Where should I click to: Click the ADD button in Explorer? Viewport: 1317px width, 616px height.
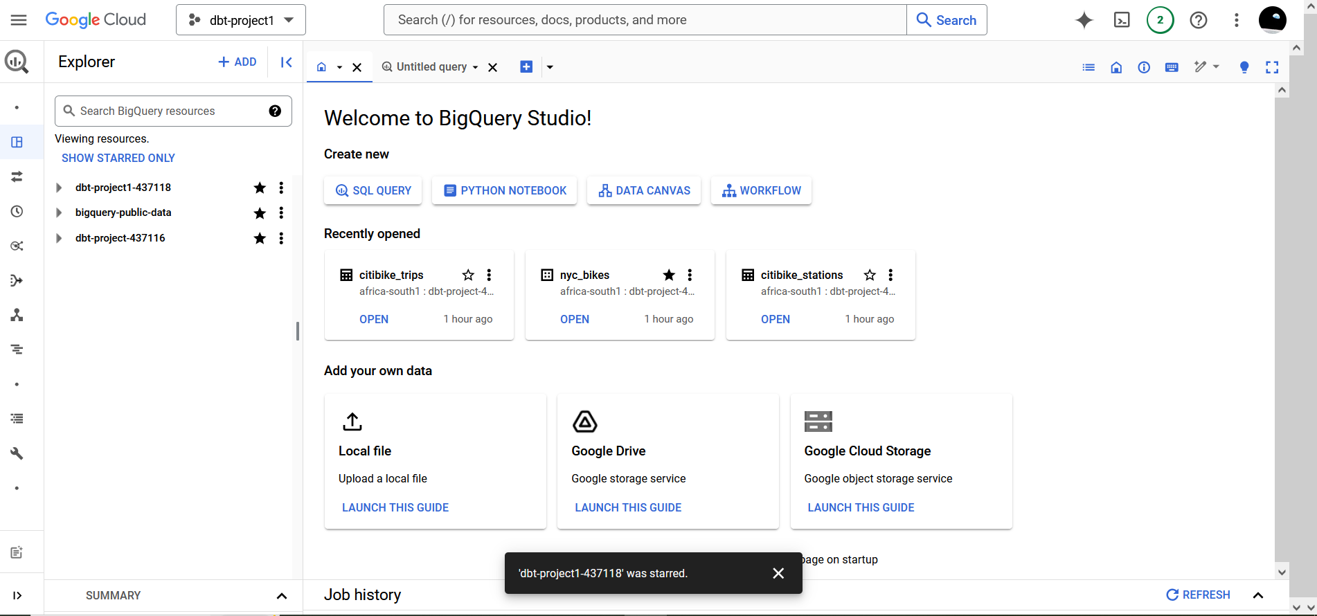tap(238, 62)
